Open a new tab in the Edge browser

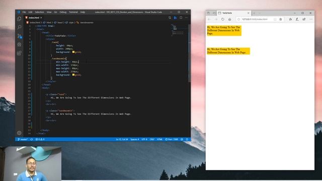(254, 13)
